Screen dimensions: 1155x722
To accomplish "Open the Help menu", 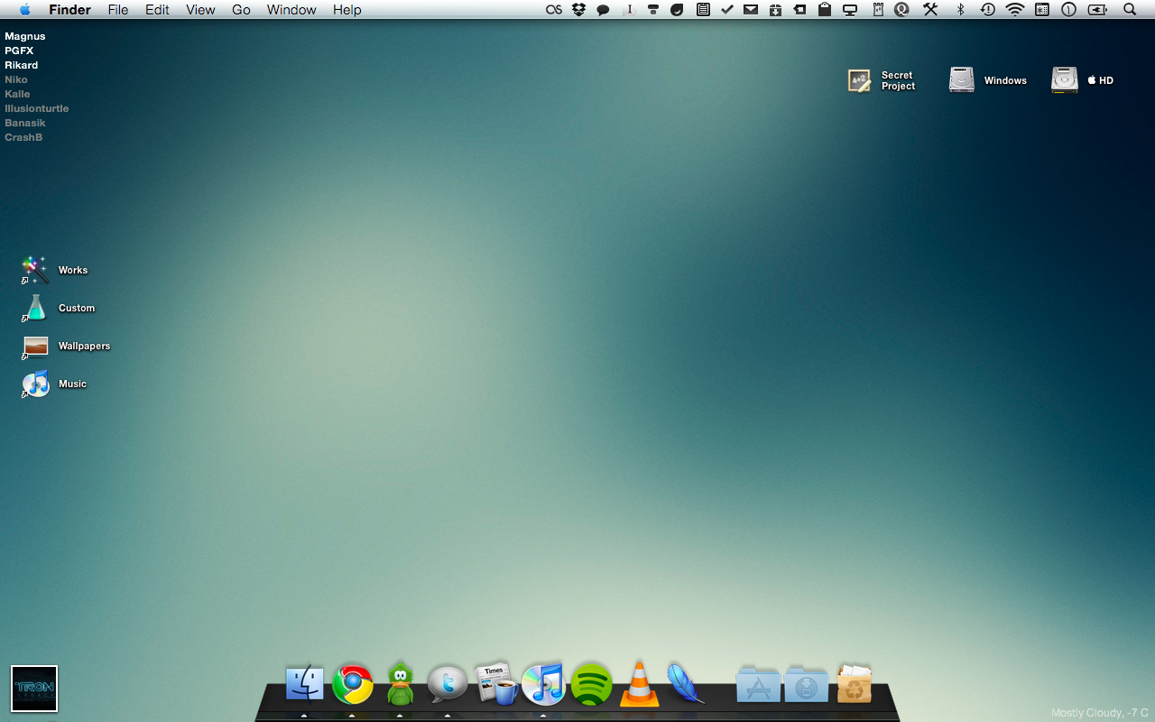I will tap(347, 9).
